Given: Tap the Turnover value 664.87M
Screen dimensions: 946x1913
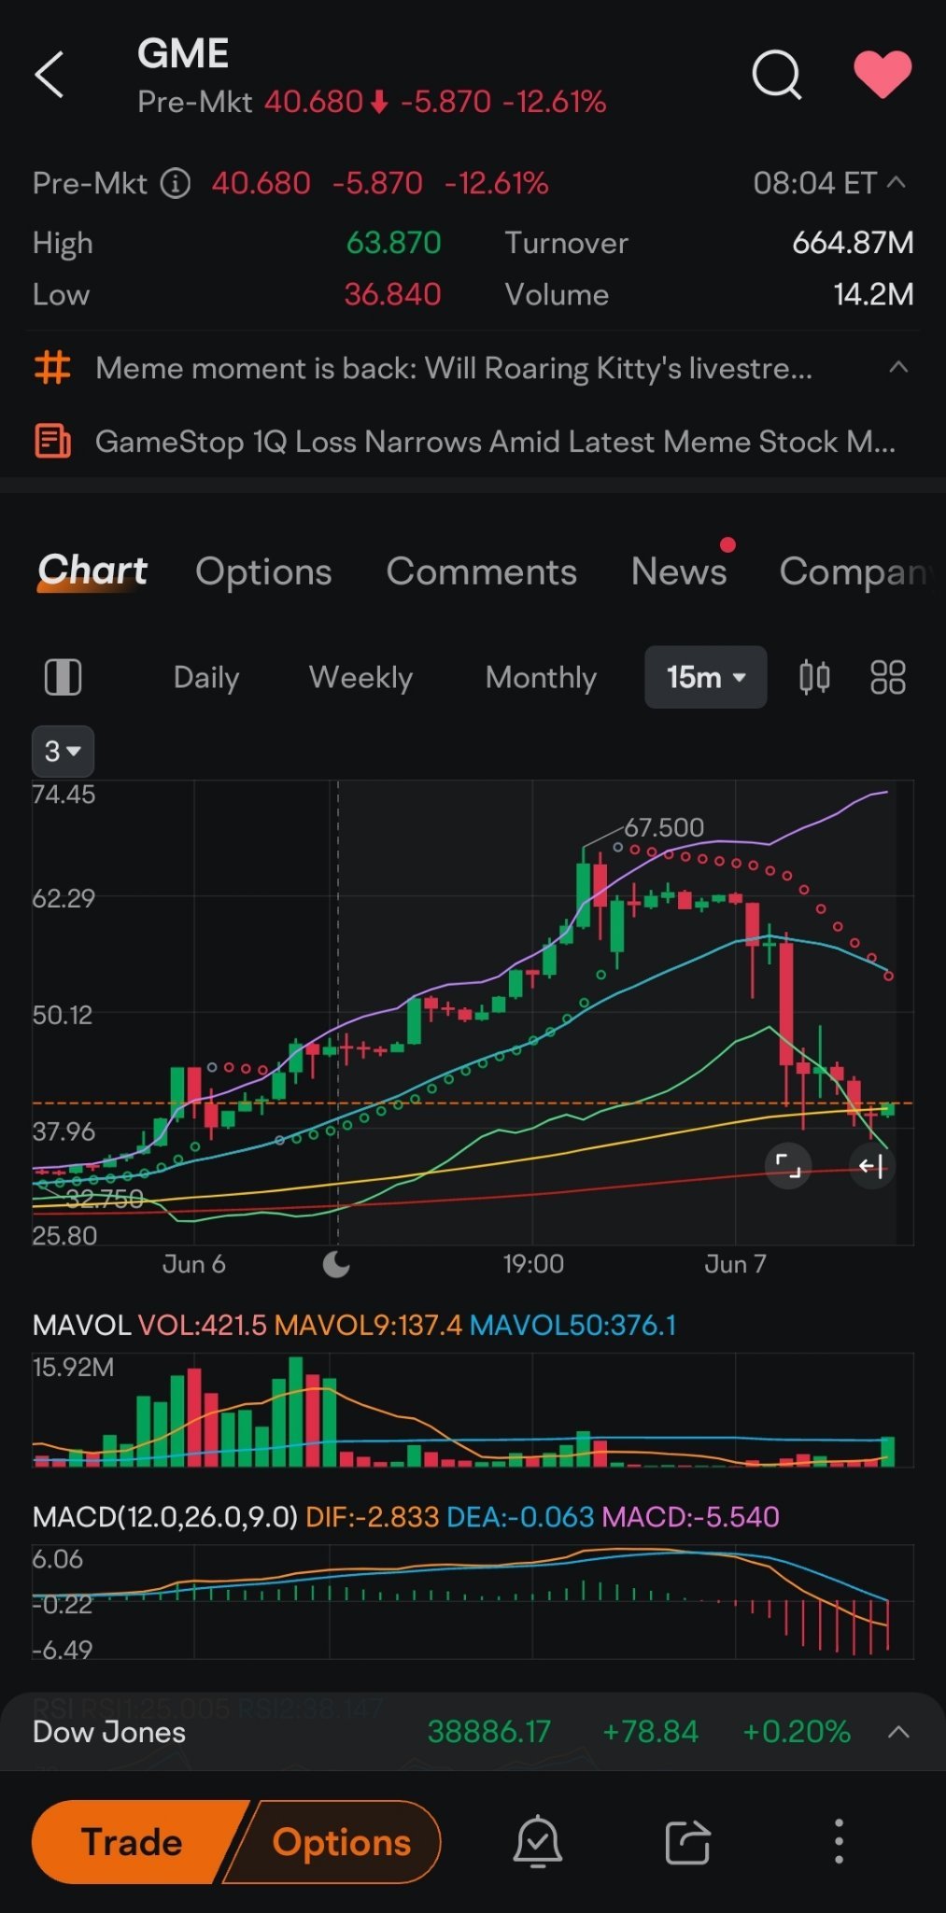Looking at the screenshot, I should pos(853,243).
